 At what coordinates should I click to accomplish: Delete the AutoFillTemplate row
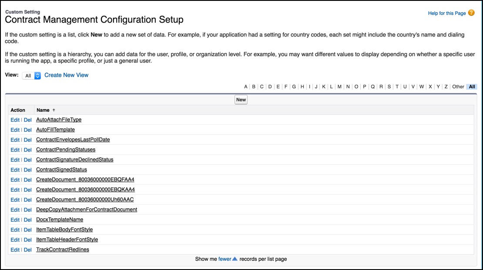click(28, 130)
